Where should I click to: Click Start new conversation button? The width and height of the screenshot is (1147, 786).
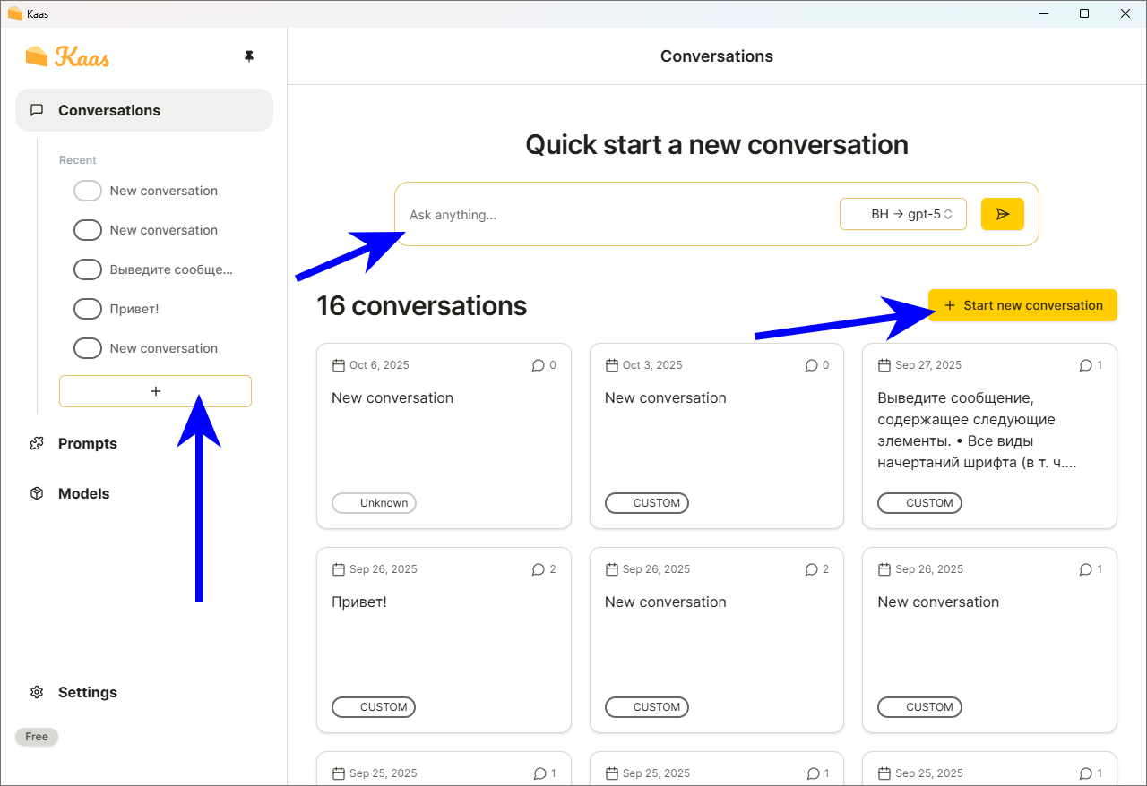[1022, 305]
